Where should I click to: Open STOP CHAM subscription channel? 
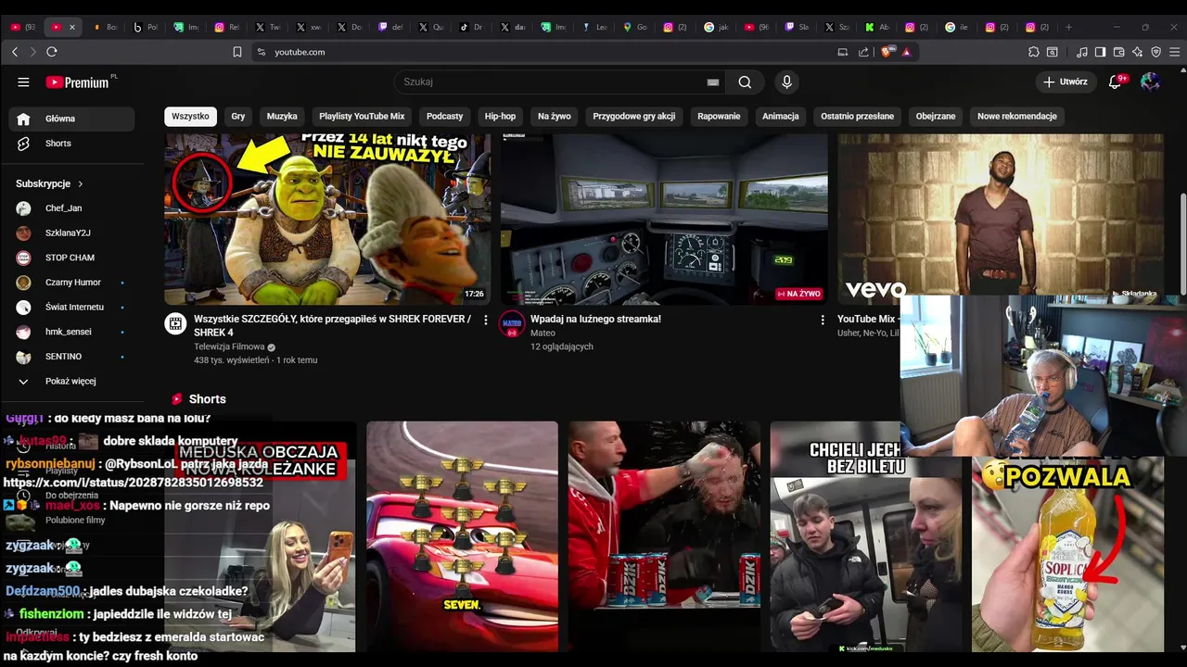71,258
